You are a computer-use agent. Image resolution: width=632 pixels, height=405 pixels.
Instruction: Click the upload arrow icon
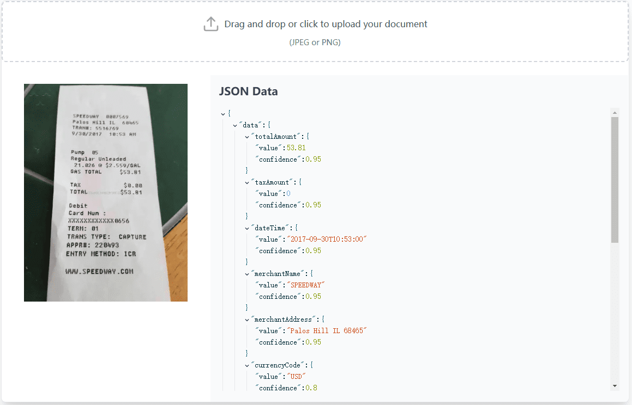click(x=211, y=24)
